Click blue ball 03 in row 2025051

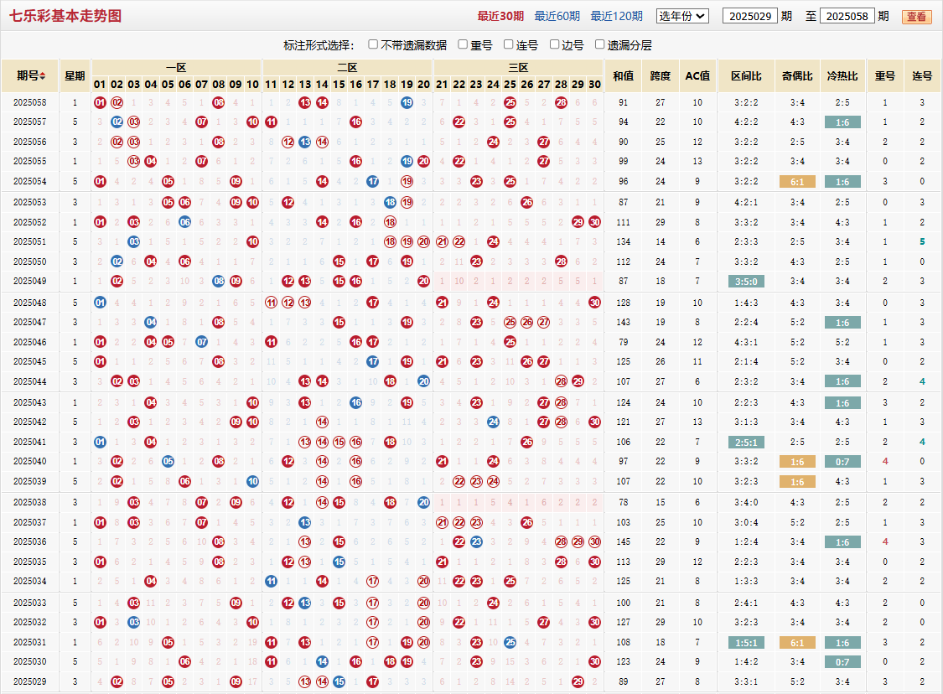[134, 241]
